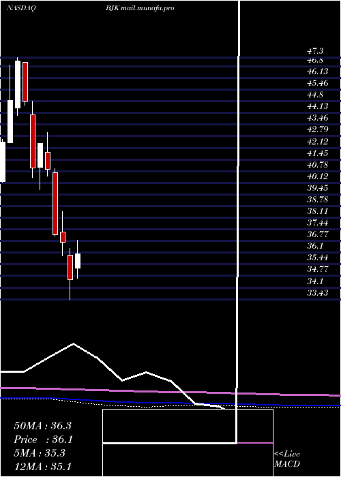Click the <<Live MACD label
Screen dimensions: 341x477
click(x=287, y=459)
